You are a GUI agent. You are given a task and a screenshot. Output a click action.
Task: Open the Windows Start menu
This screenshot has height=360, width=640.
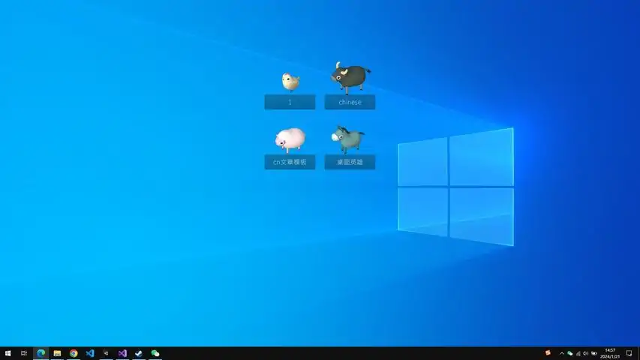tap(8, 353)
